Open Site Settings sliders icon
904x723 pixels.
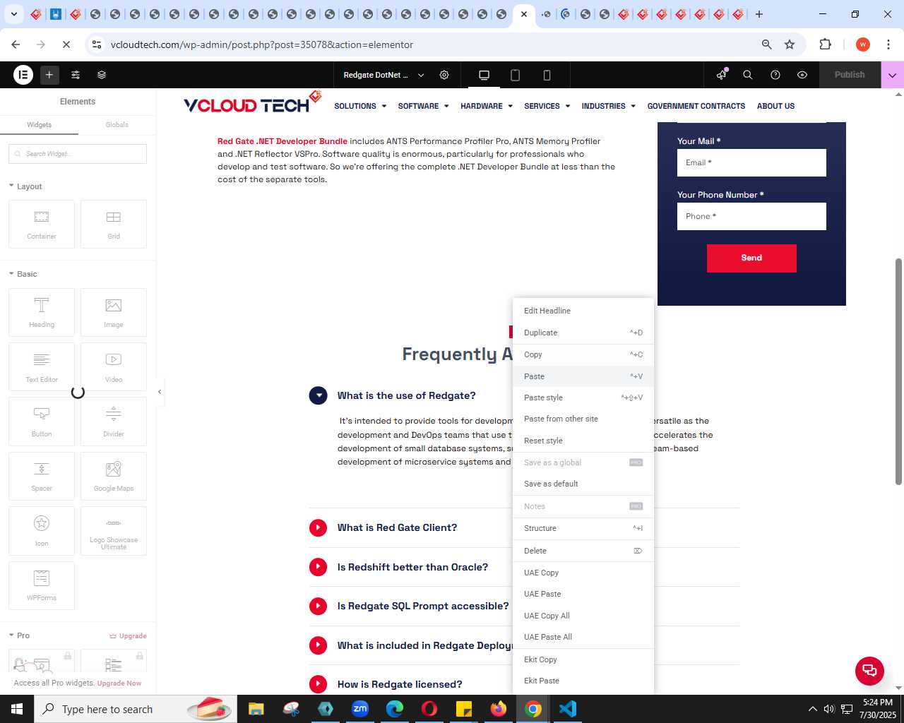click(x=76, y=75)
